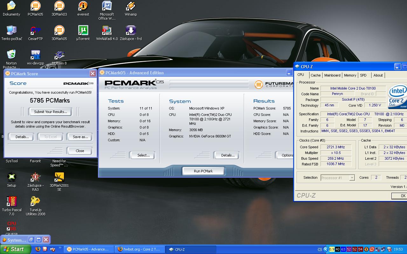Click Close button in PCMark Score window
Screen dimensions: 407x254
(x=80, y=151)
